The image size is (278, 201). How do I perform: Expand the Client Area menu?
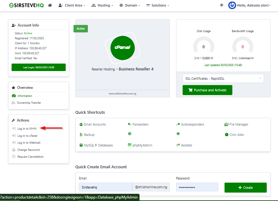tap(72, 5)
